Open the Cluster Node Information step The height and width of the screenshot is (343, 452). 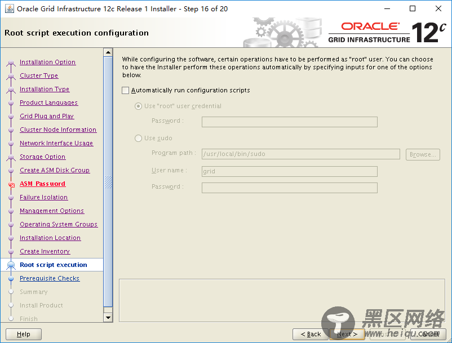click(58, 130)
